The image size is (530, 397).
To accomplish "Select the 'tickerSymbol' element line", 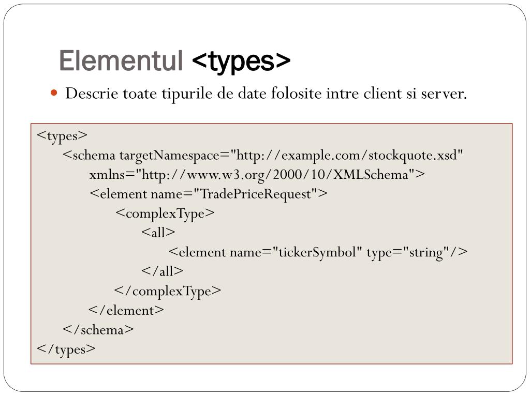I will 318,252.
